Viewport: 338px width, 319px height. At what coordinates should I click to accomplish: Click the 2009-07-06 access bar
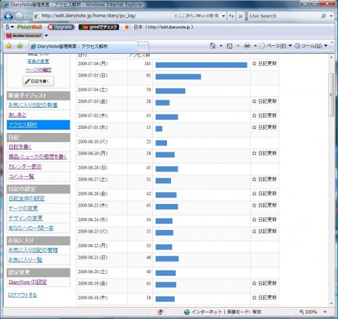pyautogui.click(x=201, y=65)
